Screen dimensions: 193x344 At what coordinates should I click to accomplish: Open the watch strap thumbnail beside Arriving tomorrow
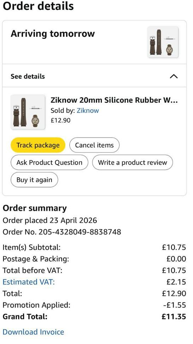[163, 42]
